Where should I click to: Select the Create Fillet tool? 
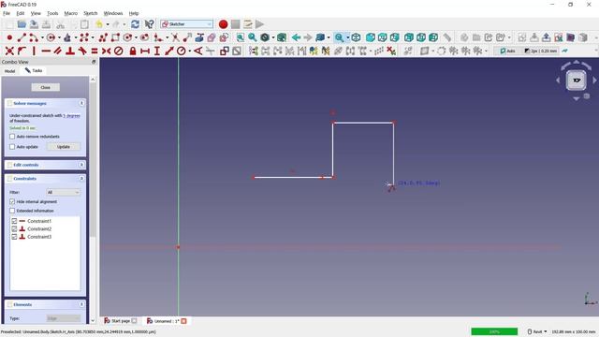(x=158, y=37)
